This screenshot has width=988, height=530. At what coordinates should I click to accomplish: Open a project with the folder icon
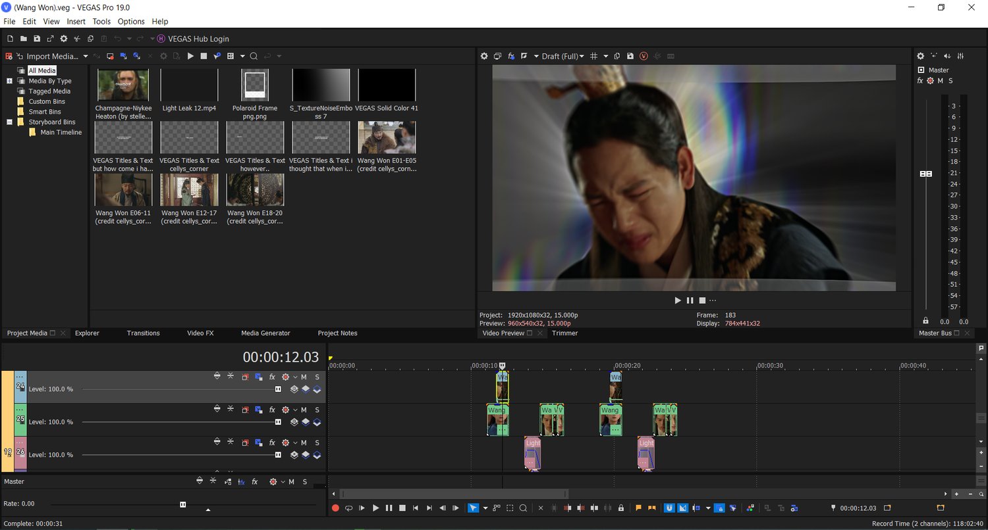coord(23,39)
